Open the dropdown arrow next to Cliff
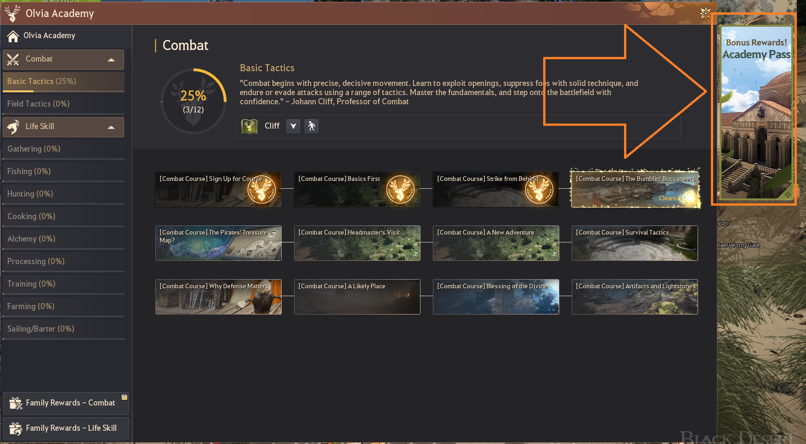Viewport: 806px width, 444px height. tap(293, 126)
